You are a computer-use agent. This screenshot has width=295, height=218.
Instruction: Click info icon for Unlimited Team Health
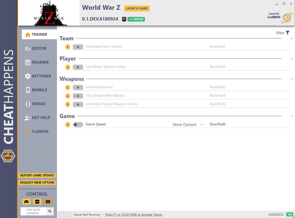pos(68,47)
